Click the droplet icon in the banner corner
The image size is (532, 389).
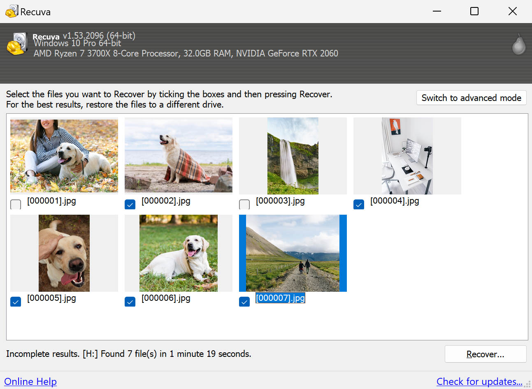(x=518, y=45)
